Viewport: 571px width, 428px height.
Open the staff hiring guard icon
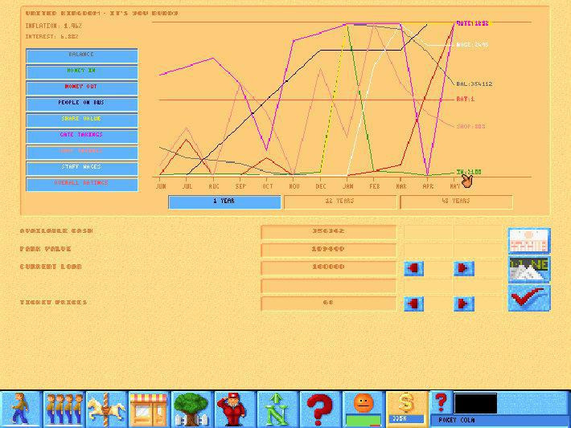click(x=234, y=409)
